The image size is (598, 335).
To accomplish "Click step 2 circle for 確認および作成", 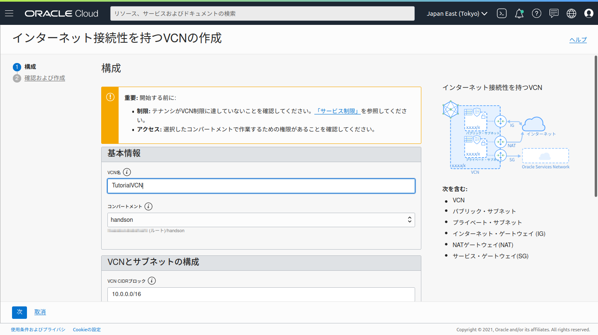I will pyautogui.click(x=17, y=78).
